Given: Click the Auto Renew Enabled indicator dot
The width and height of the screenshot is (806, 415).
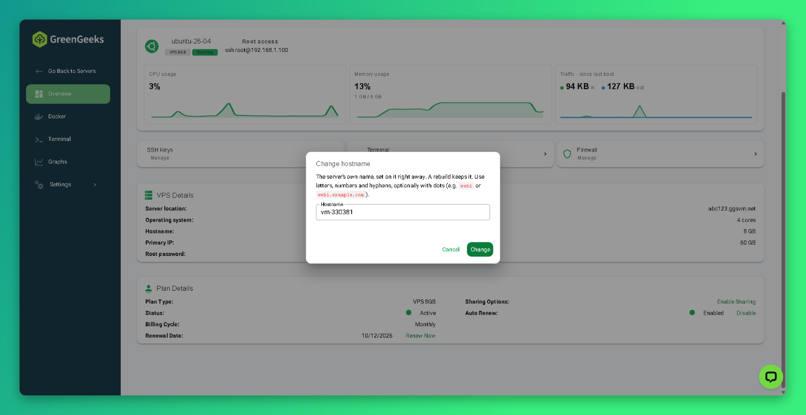Looking at the screenshot, I should 692,313.
